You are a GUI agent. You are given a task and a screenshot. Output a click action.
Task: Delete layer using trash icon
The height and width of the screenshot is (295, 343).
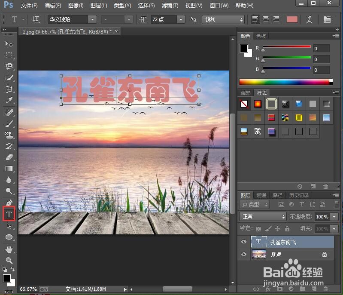point(325,289)
